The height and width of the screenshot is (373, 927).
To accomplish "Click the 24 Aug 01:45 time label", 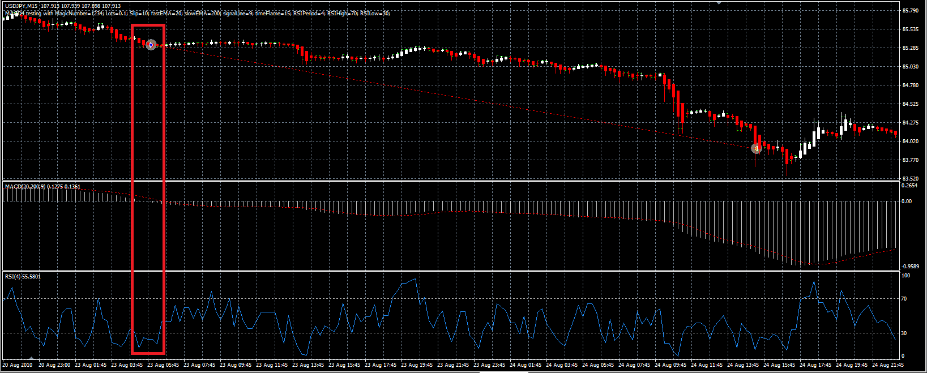I will point(526,365).
